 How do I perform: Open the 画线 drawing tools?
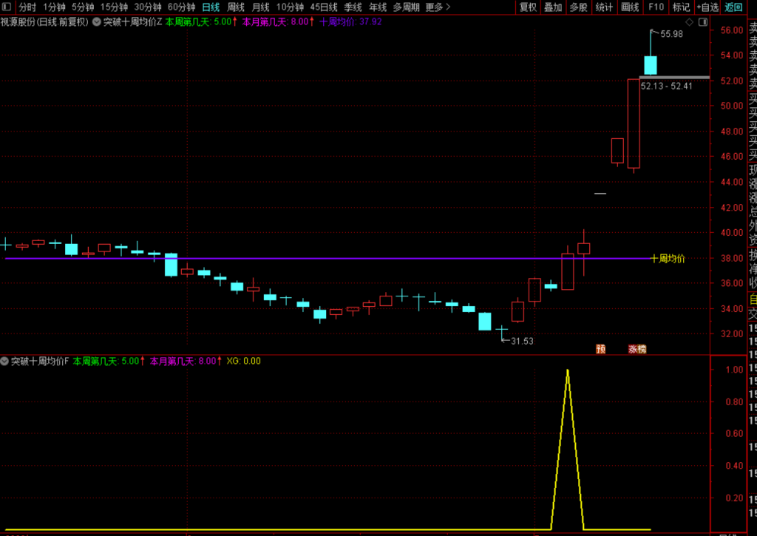point(630,7)
